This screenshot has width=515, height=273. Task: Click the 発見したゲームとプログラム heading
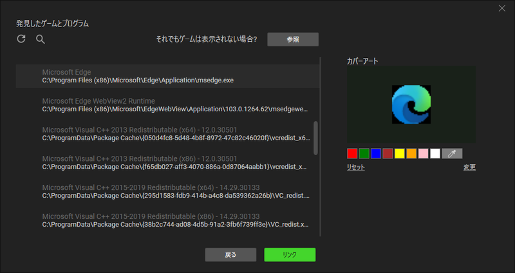pyautogui.click(x=53, y=24)
